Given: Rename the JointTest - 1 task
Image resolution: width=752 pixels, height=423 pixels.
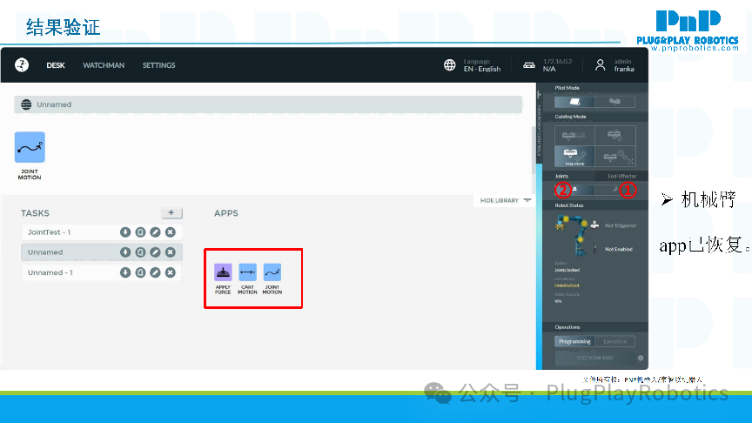Looking at the screenshot, I should coord(155,232).
